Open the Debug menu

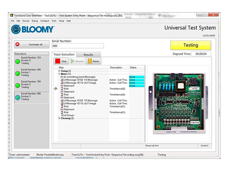coord(35,21)
